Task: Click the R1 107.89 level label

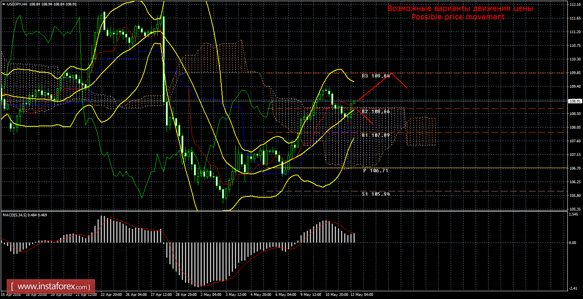Action: pyautogui.click(x=375, y=135)
